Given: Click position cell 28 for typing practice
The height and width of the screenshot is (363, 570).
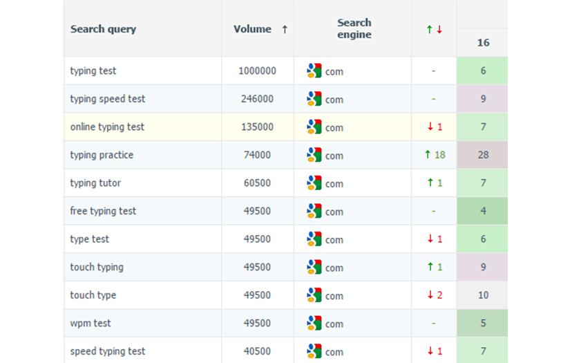Looking at the screenshot, I should 482,155.
